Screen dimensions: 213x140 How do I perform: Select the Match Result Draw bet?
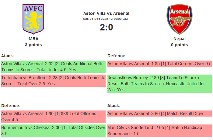159,114
